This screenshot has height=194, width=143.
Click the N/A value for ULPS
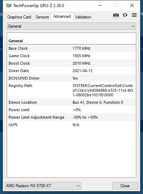[76, 125]
